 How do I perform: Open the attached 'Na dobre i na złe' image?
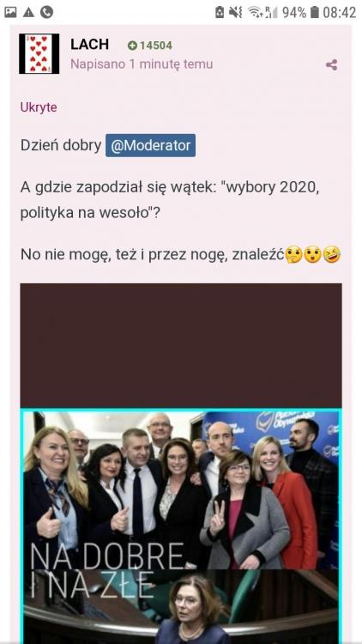pos(181,526)
